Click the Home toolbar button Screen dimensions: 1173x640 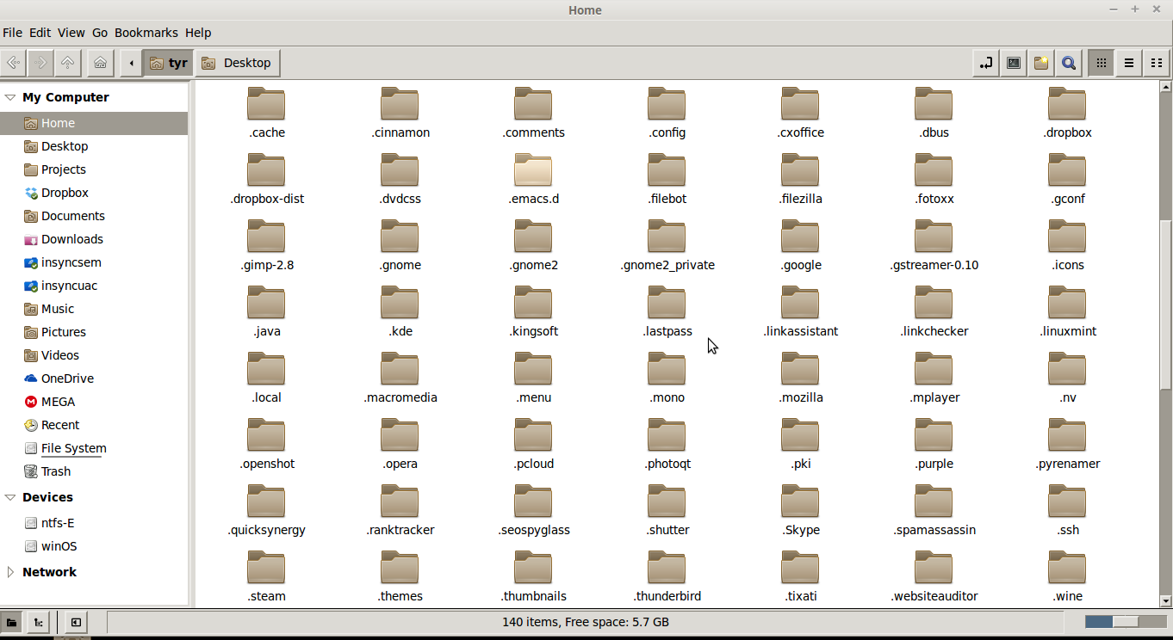pos(100,63)
